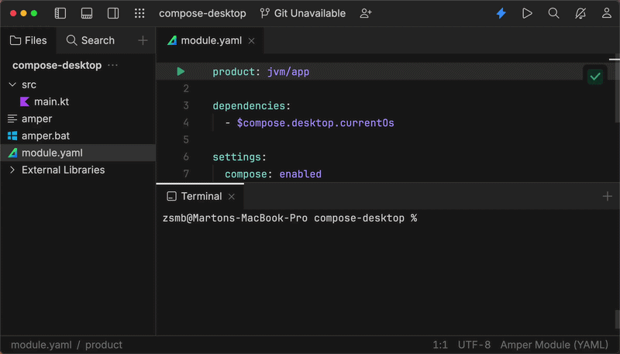Expand the External Libraries node
Screen dimensions: 620x354
[12, 170]
